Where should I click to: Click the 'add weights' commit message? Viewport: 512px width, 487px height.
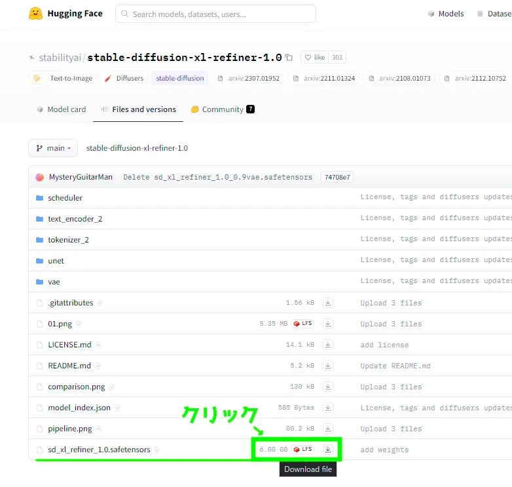tap(384, 450)
